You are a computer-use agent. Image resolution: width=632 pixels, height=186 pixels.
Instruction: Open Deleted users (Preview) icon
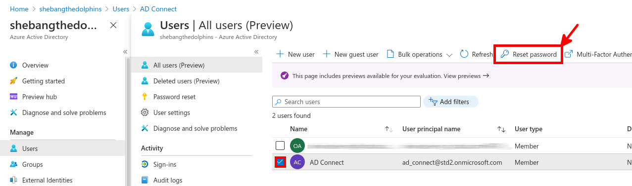145,81
